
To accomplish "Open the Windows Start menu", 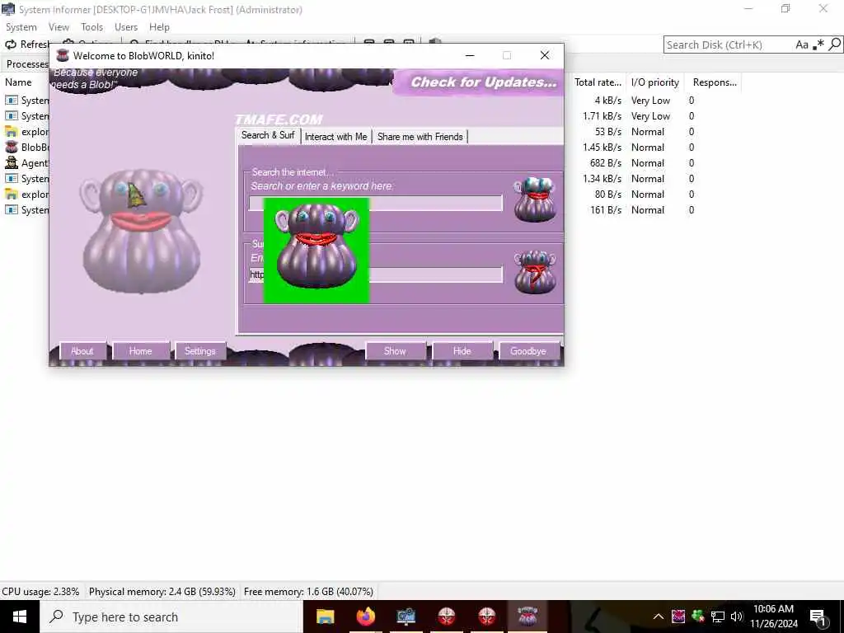I will click(x=20, y=617).
